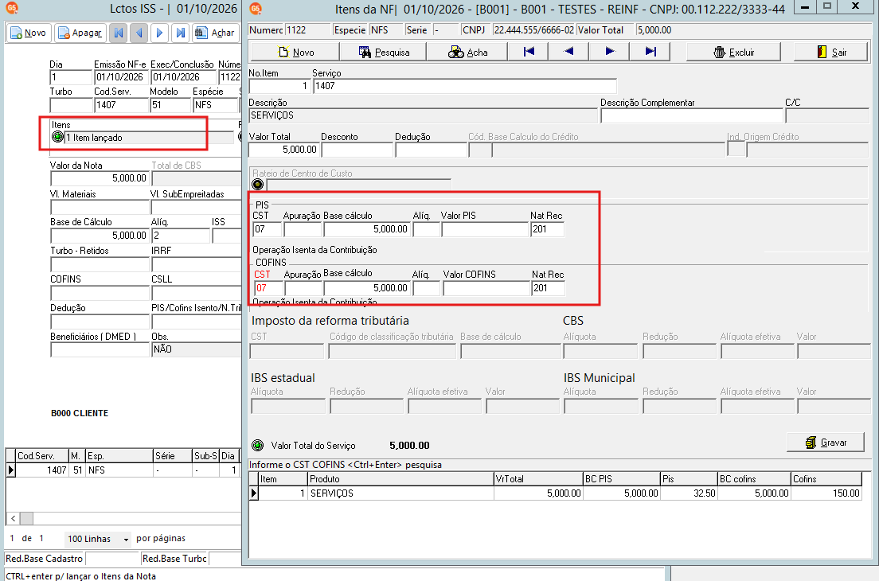Click Emissão NF-e date field
This screenshot has height=581, width=879.
click(121, 77)
